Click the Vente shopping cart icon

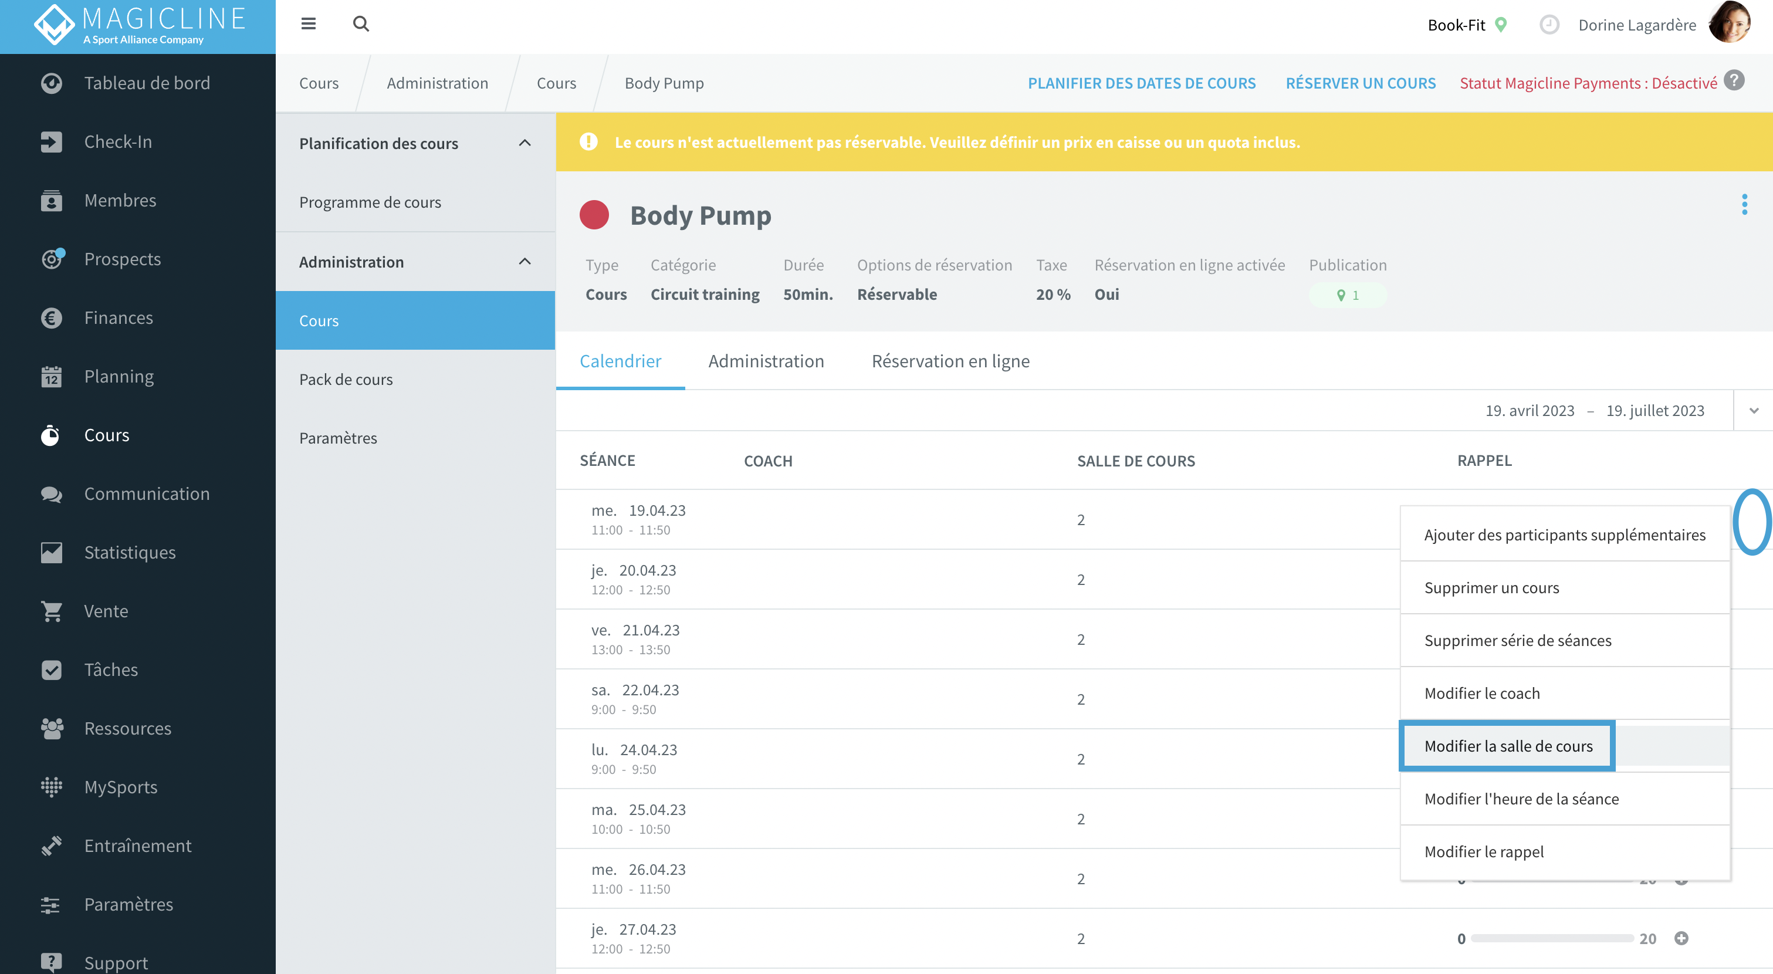click(52, 611)
